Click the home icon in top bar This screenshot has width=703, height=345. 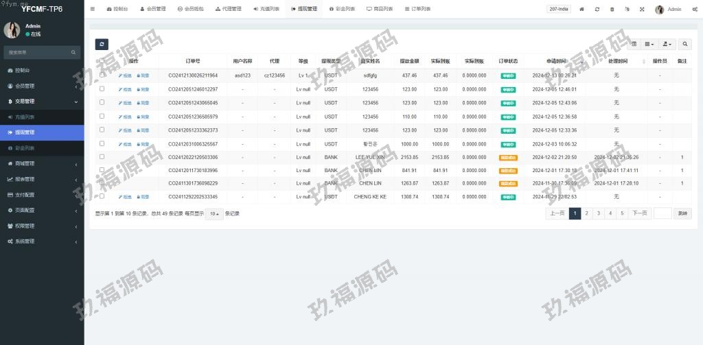(x=582, y=9)
